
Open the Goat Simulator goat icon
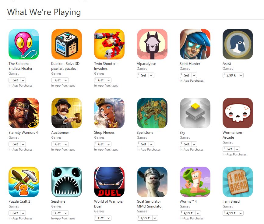[x=152, y=182]
